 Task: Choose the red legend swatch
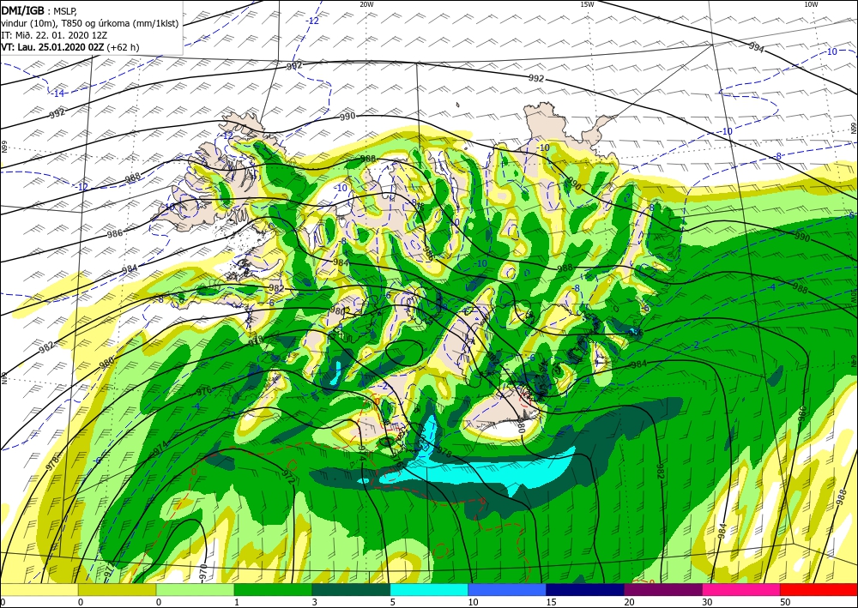pyautogui.click(x=819, y=589)
